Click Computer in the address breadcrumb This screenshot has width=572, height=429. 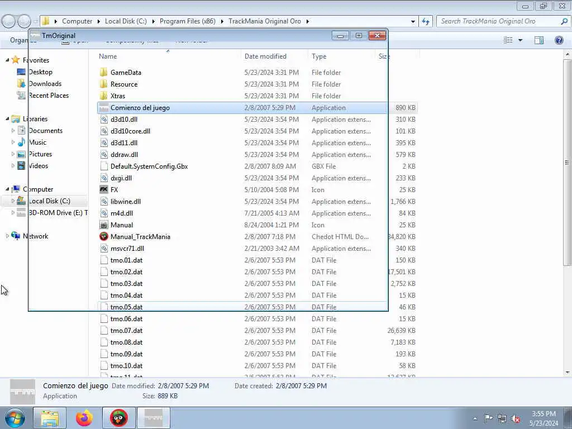click(77, 21)
